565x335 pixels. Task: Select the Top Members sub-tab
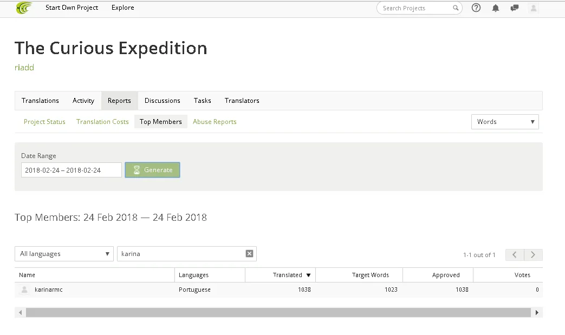click(161, 122)
